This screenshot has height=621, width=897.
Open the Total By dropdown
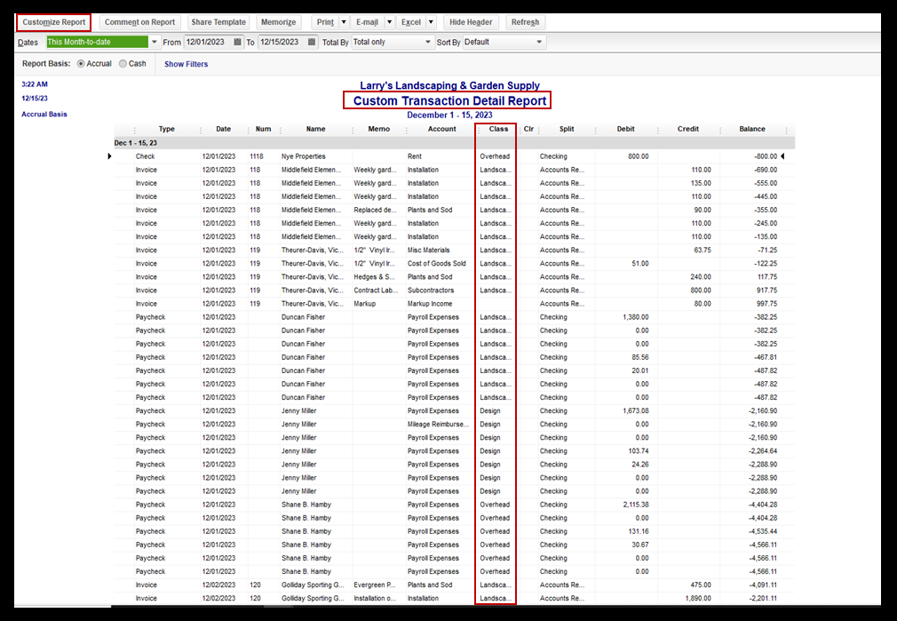coord(426,42)
